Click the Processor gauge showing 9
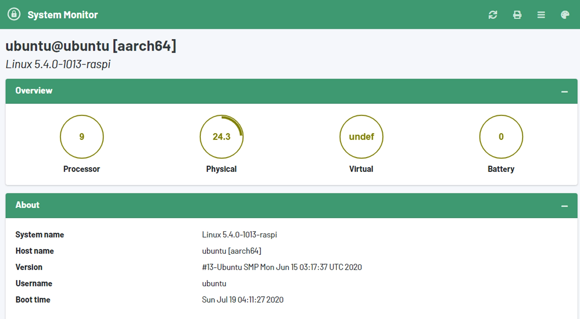 (82, 136)
